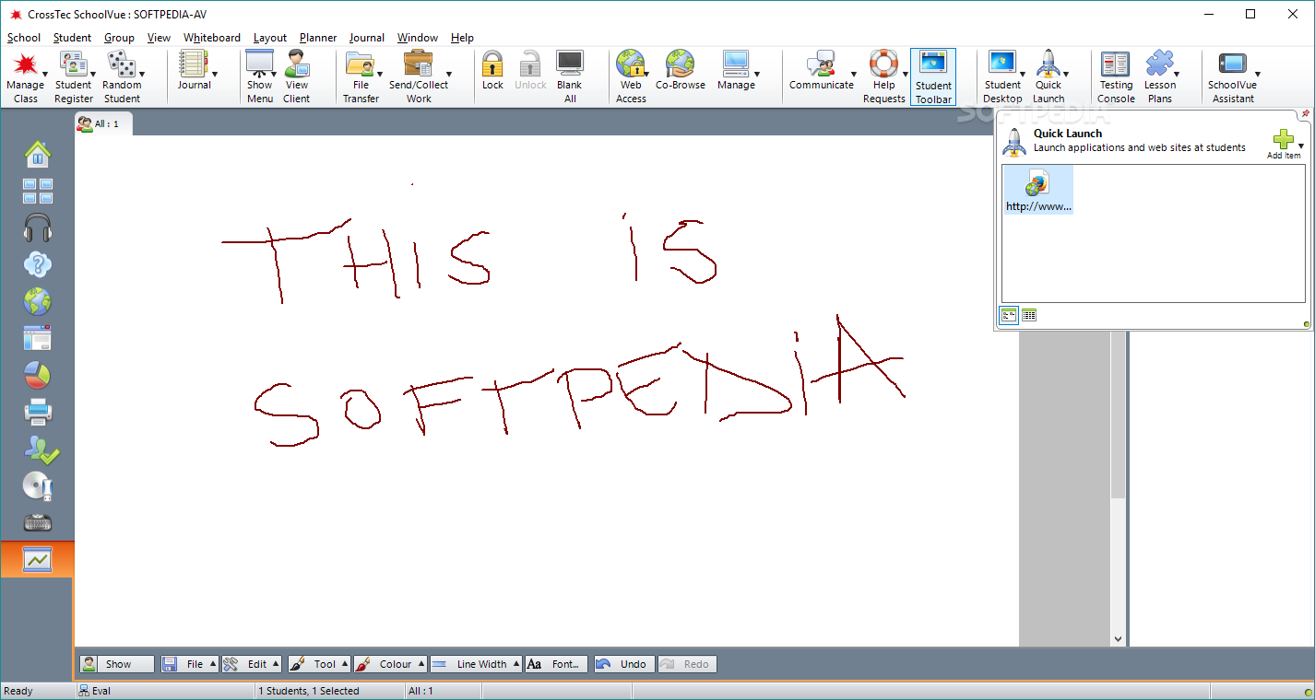This screenshot has width=1315, height=700.
Task: Click the whiteboard Undo button
Action: [624, 664]
